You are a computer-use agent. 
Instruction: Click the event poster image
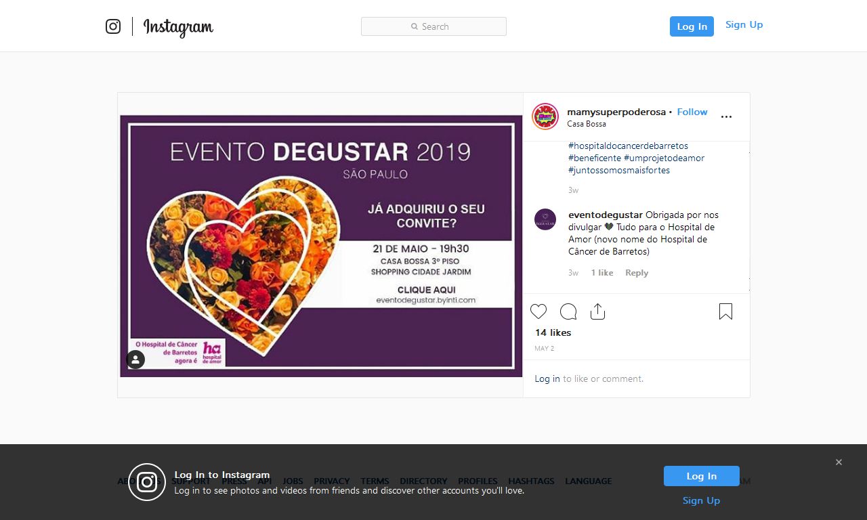point(321,245)
